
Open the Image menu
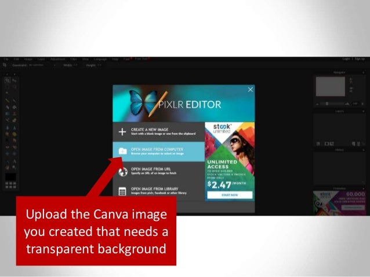click(28, 59)
